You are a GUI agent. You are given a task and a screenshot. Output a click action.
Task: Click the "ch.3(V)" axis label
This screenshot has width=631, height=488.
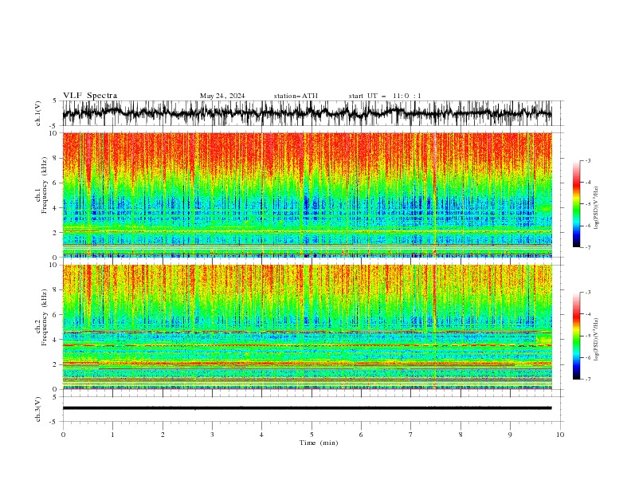(x=38, y=409)
